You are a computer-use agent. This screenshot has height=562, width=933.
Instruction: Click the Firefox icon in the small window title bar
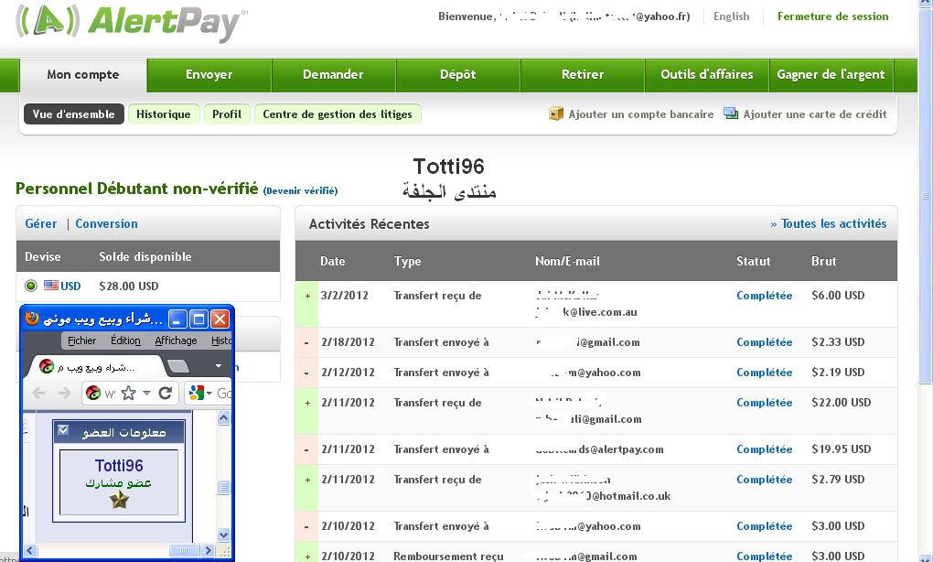point(32,319)
